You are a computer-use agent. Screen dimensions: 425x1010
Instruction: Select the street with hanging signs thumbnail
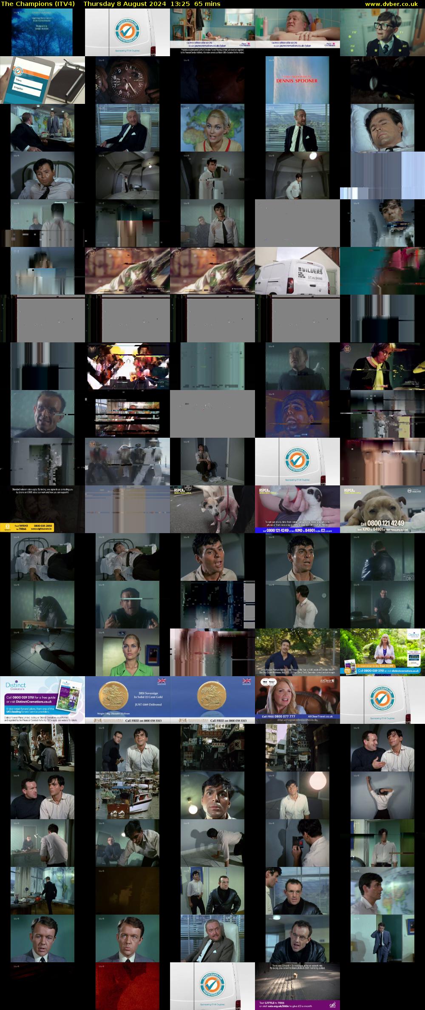212,748
